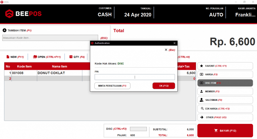This screenshot has height=139, width=257.
Task: Click the star icon on Favorit
Action: click(x=202, y=66)
